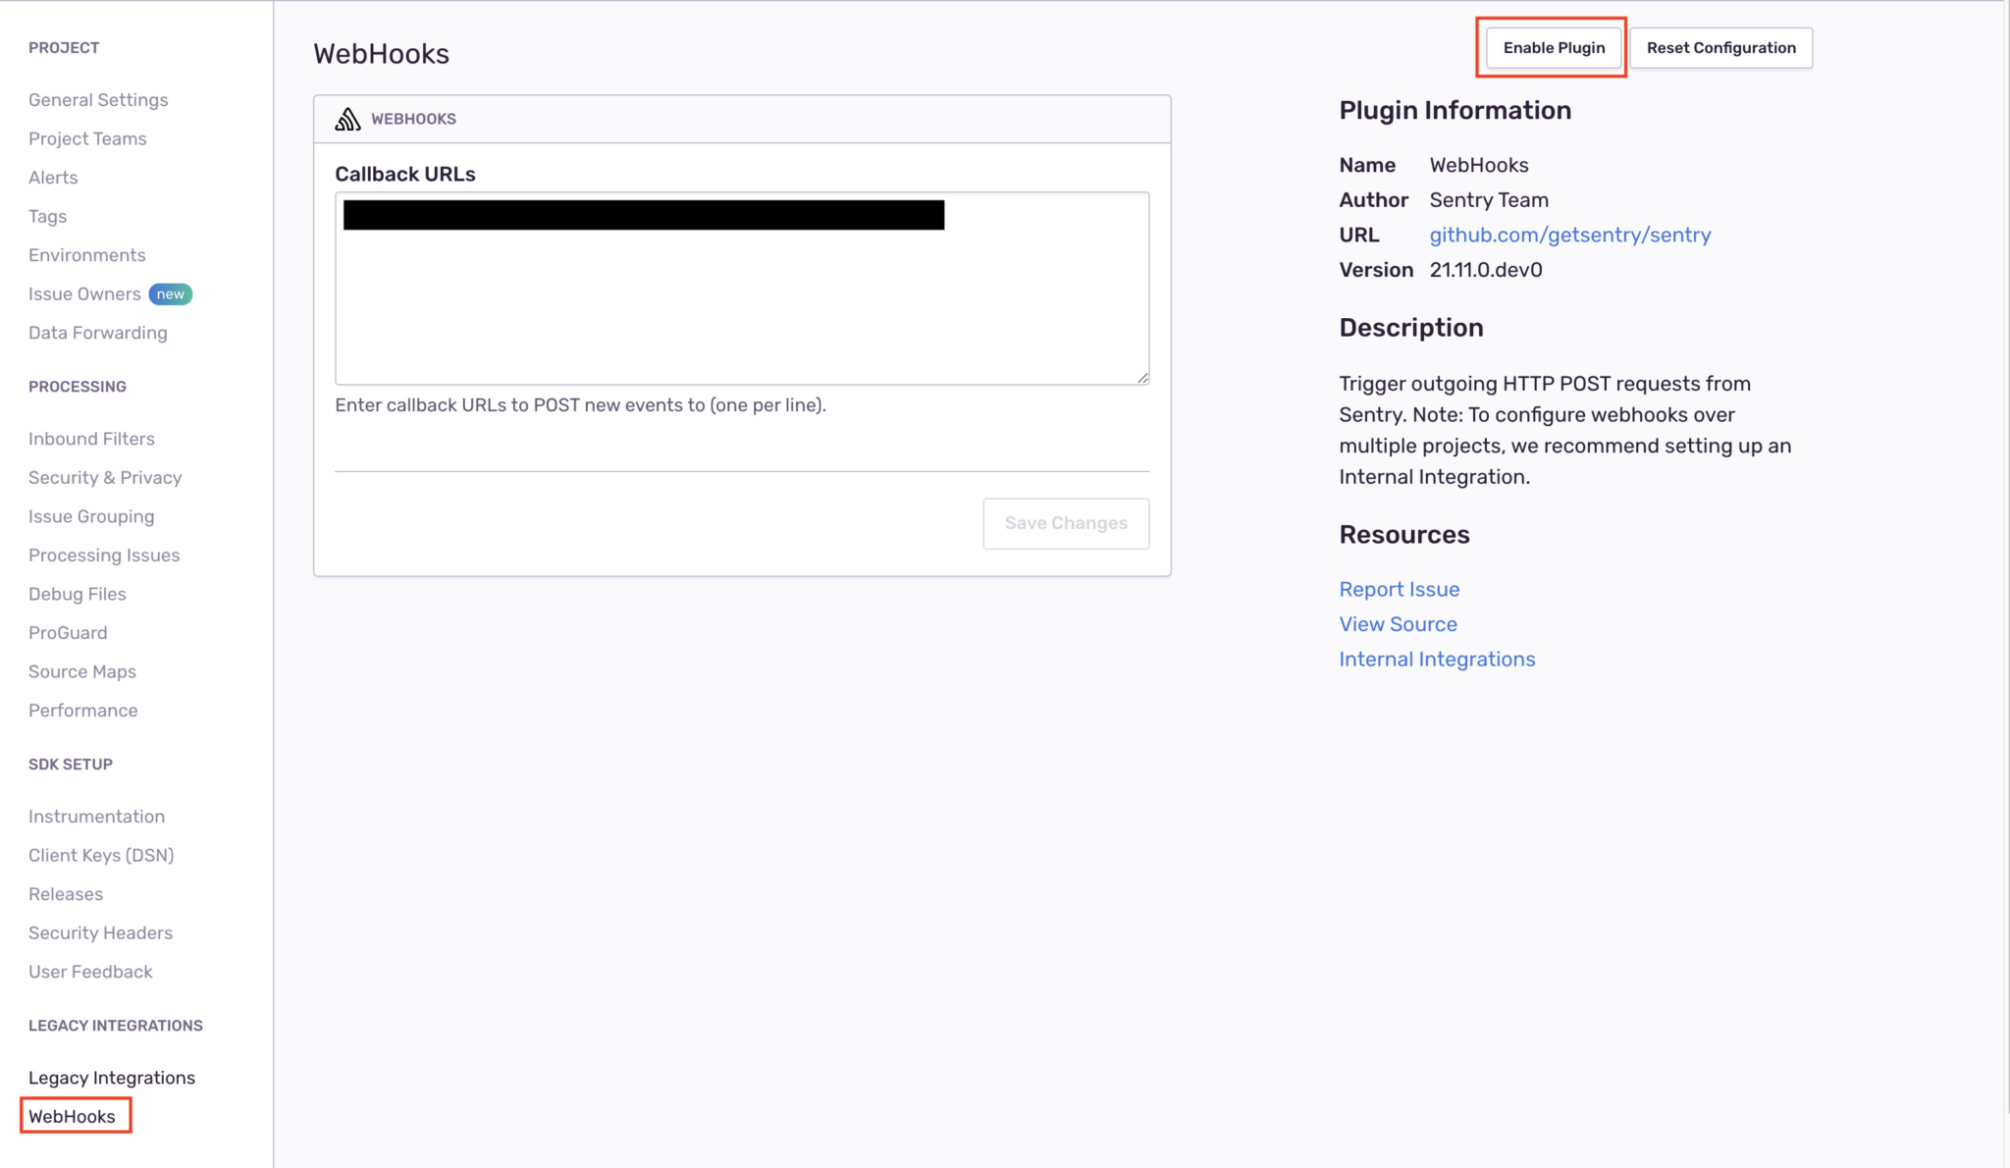Open Security & Privacy settings

click(x=105, y=478)
